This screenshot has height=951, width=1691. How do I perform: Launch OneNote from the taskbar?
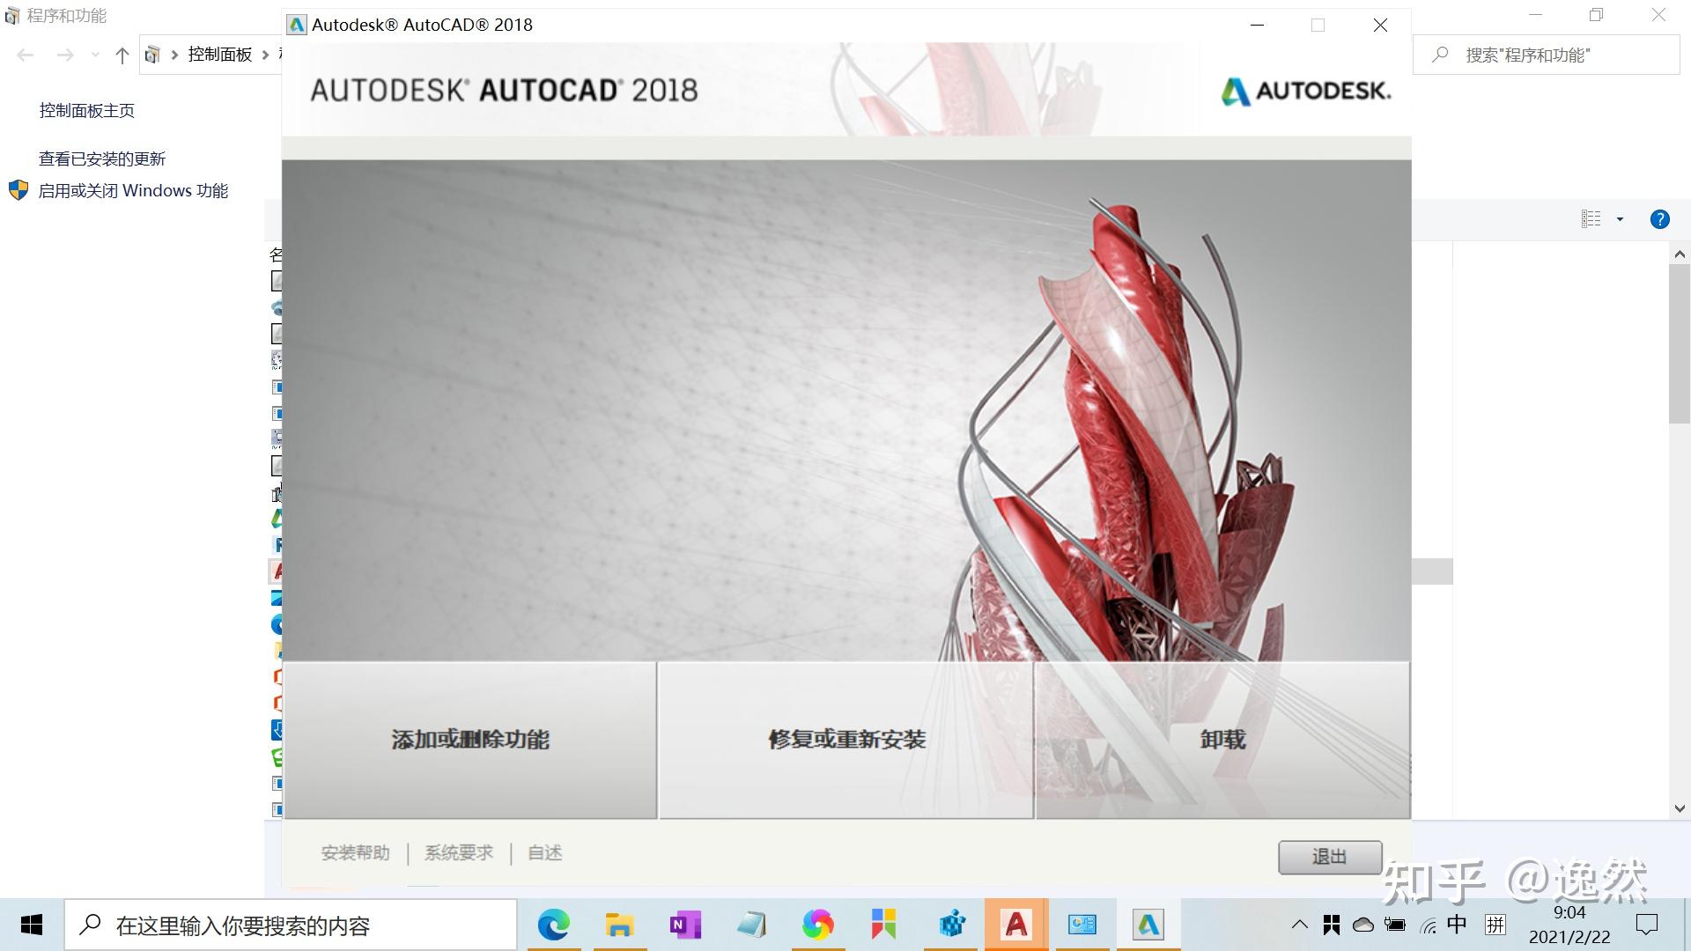coord(685,925)
